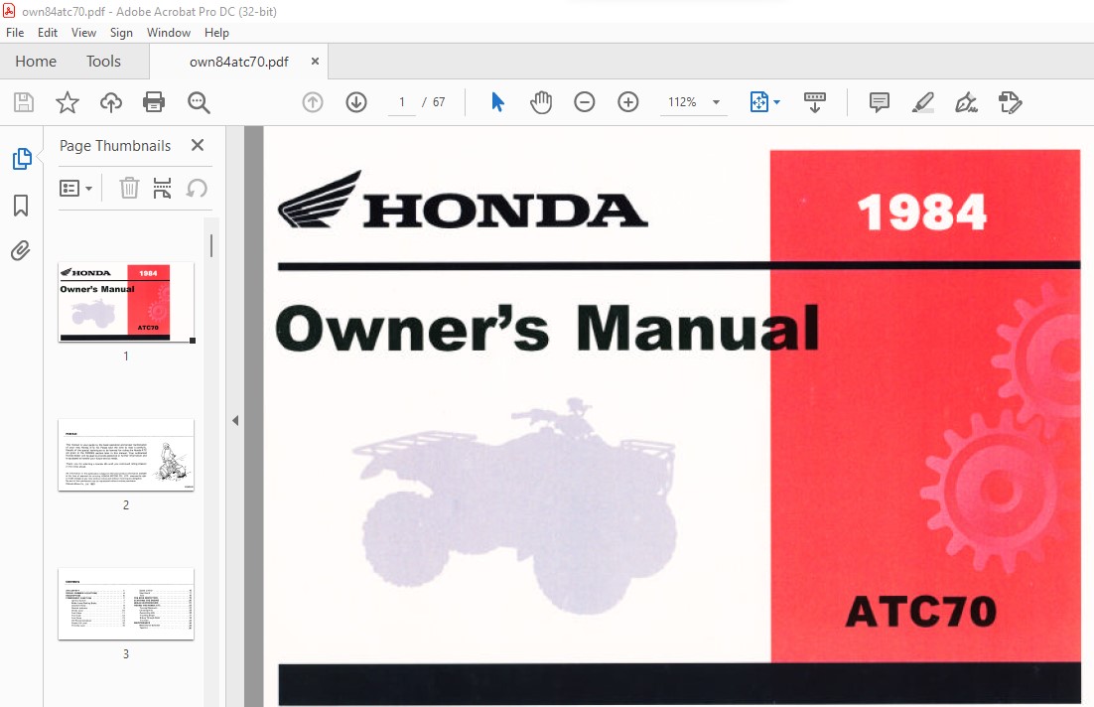Open the Sign menu
Image resolution: width=1094 pixels, height=707 pixels.
[121, 33]
